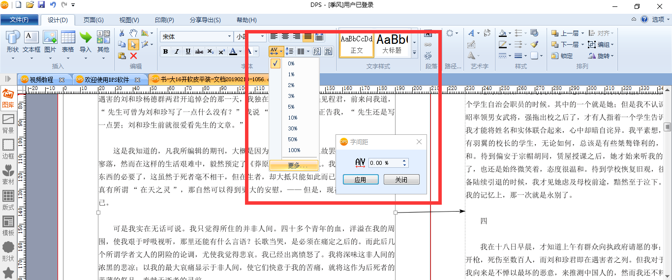Click 关闭 button in 字间距 dialog
The image size is (672, 280).
[x=401, y=180]
